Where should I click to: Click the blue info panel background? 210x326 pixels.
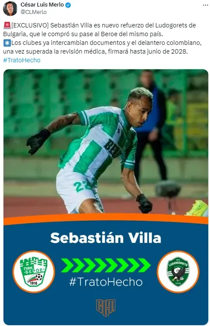106,273
